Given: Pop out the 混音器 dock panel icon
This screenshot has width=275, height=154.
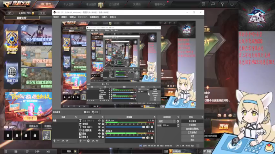Looking at the screenshot, I should [155, 117].
